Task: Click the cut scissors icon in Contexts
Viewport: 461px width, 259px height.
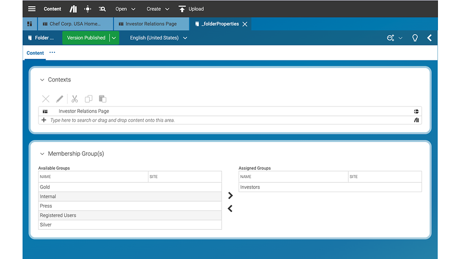Action: click(74, 99)
